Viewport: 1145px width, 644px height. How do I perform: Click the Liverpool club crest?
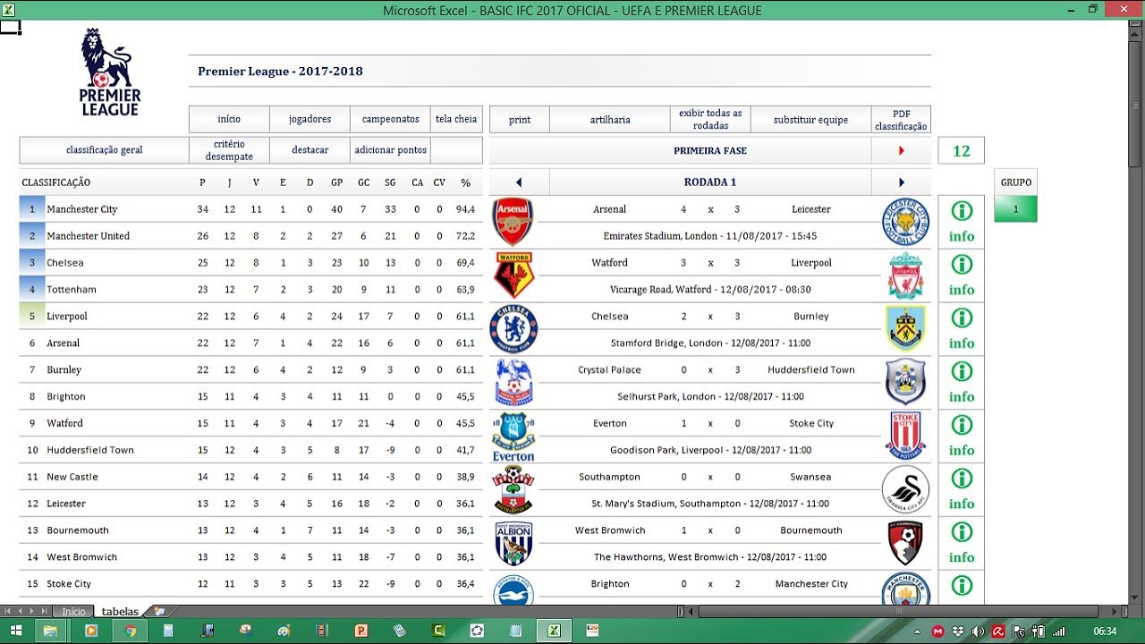pos(905,275)
